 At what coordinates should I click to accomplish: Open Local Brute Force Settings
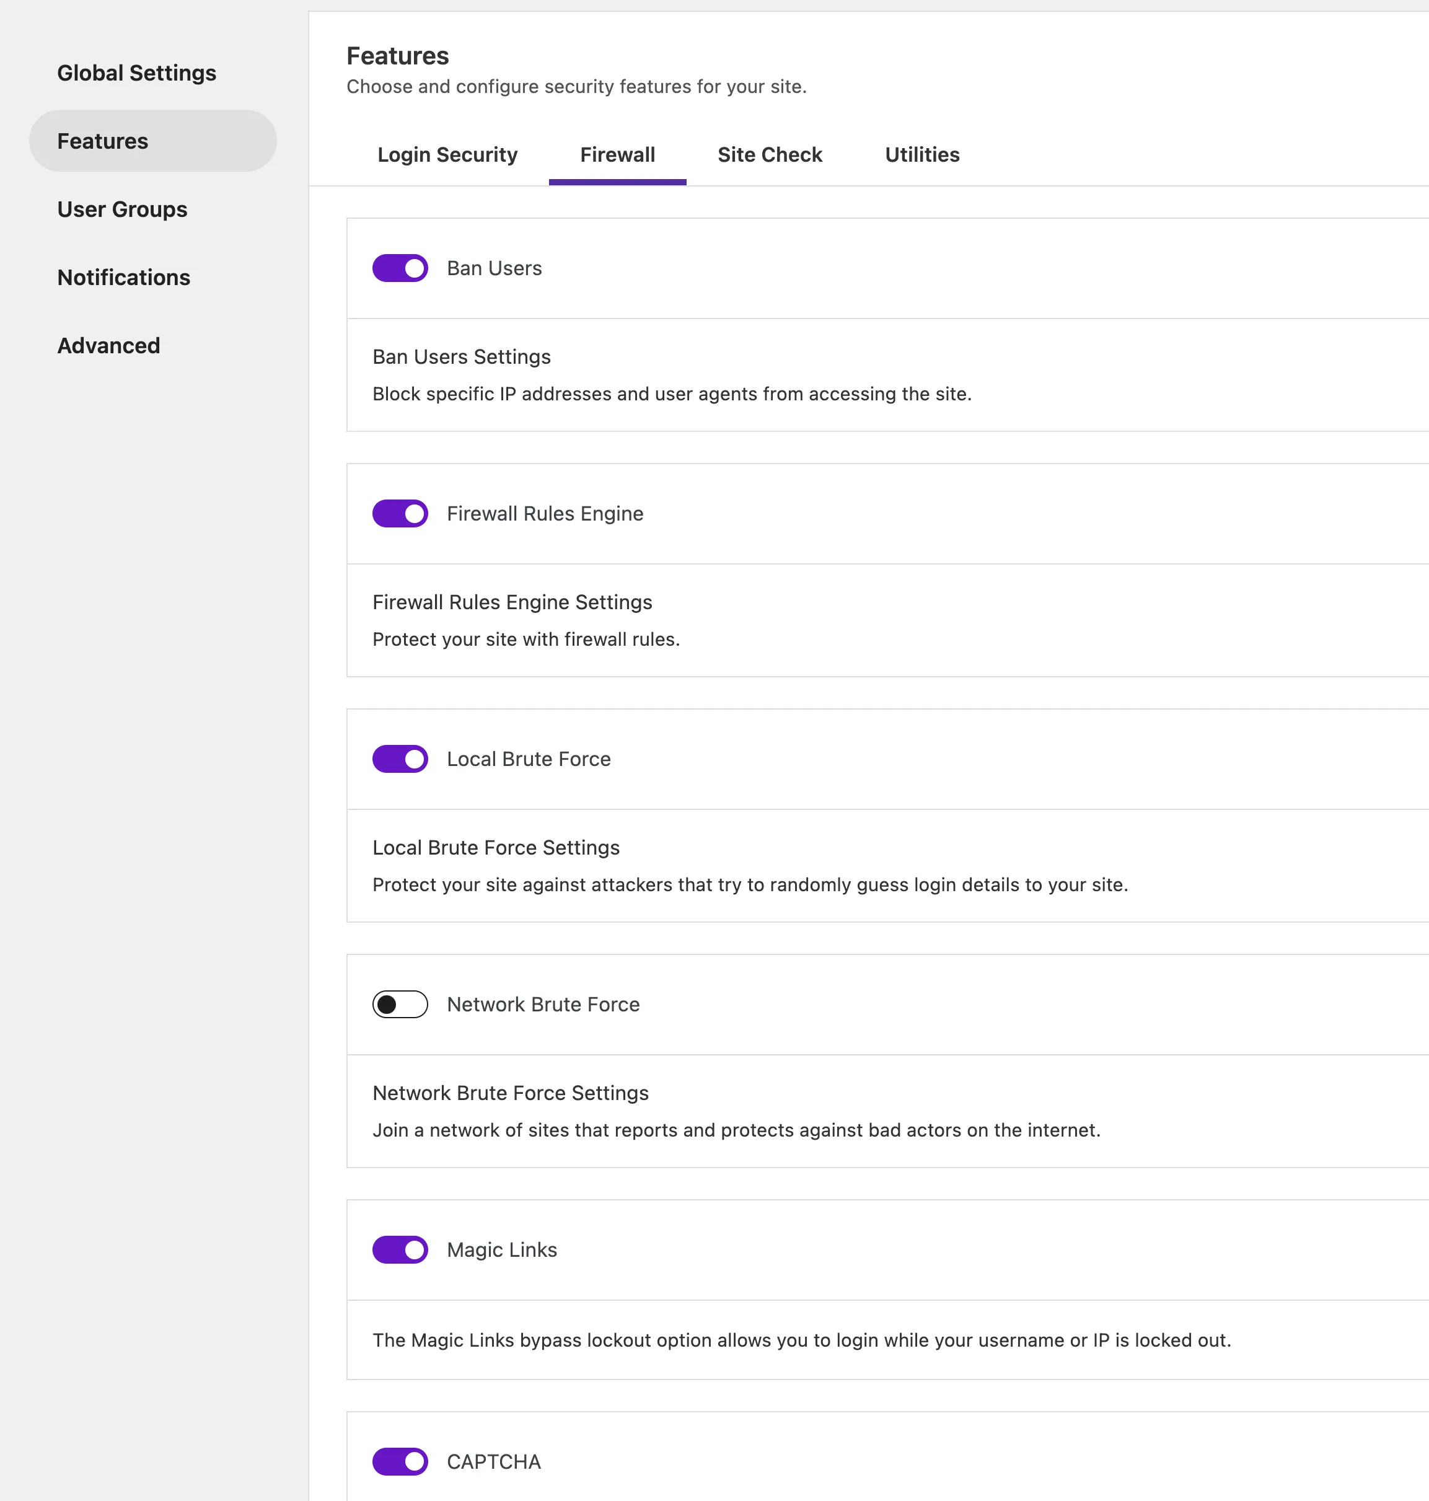click(496, 847)
